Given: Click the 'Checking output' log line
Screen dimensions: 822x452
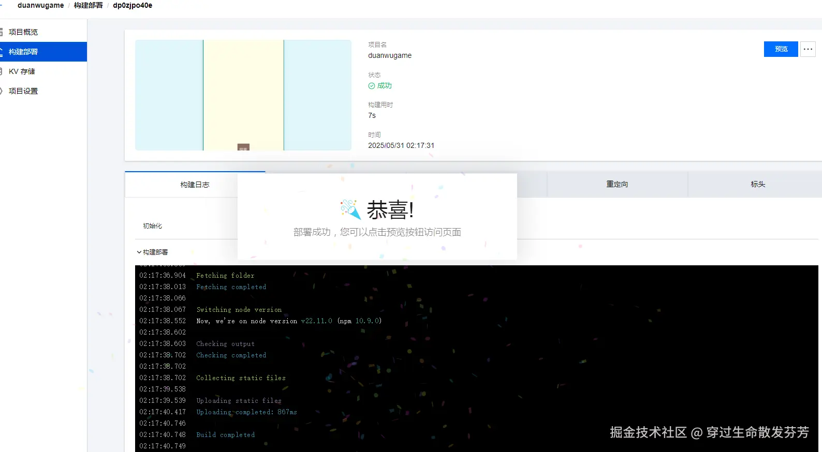Looking at the screenshot, I should tap(225, 344).
